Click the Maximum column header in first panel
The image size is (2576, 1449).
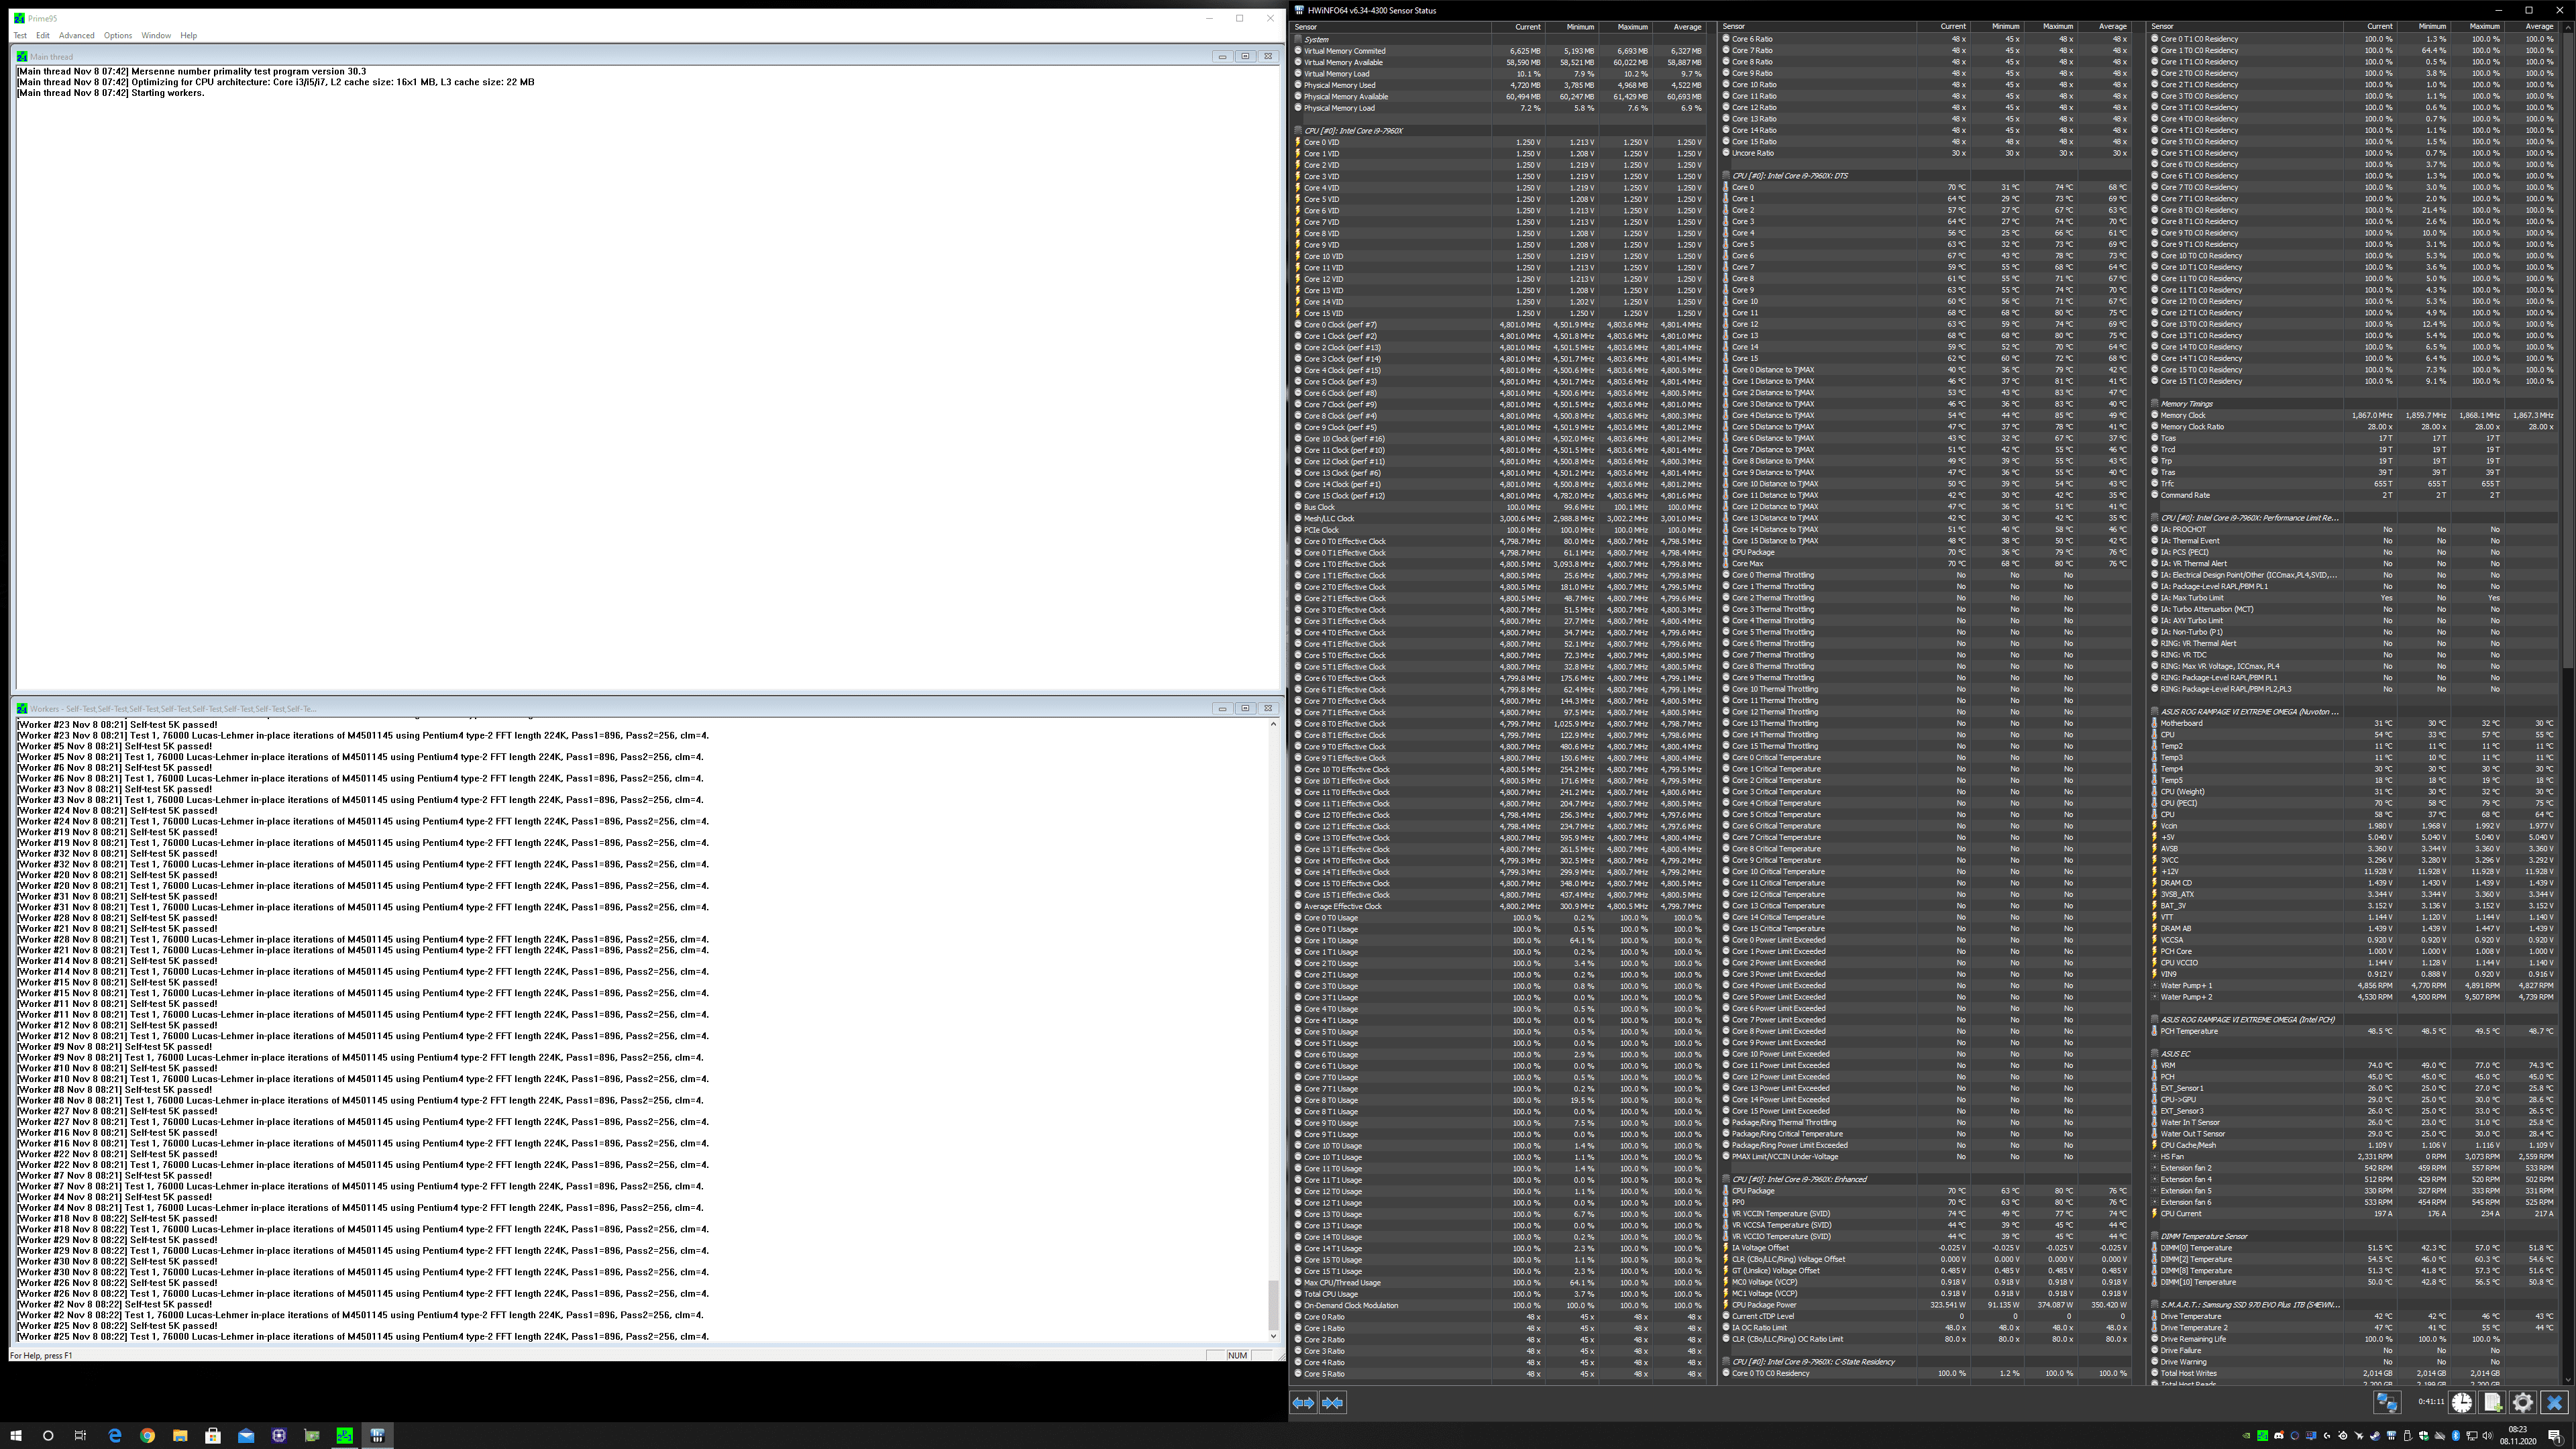pyautogui.click(x=1625, y=27)
